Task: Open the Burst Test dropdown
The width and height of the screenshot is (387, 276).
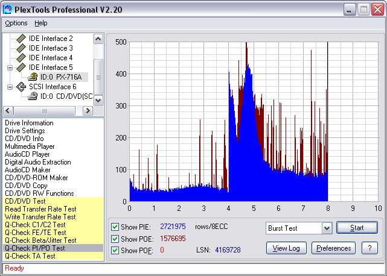Action: pos(327,228)
